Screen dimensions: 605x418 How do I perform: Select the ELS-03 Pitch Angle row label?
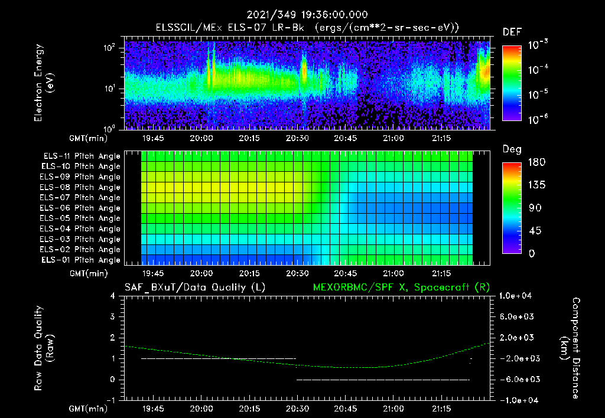[x=80, y=239]
